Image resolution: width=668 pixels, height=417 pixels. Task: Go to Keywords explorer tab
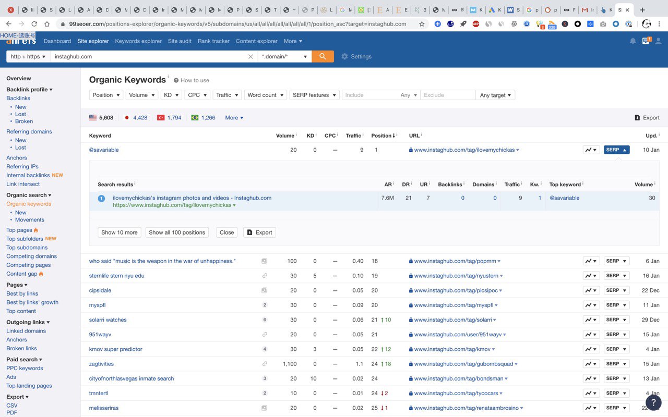click(138, 41)
